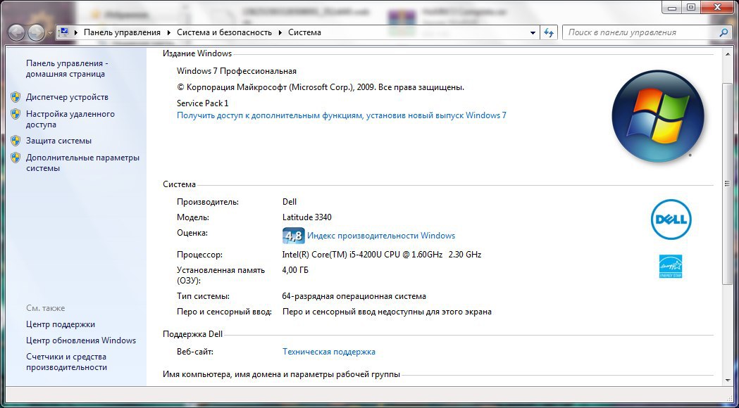739x408 pixels.
Task: Expand arrow after «Панель управления» breadcrumb
Action: (169, 32)
